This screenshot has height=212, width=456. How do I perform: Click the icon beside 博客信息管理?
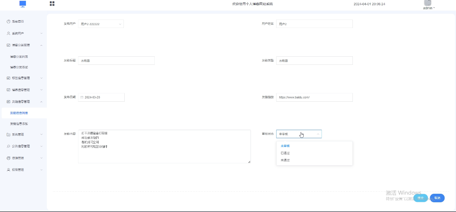coord(9,90)
